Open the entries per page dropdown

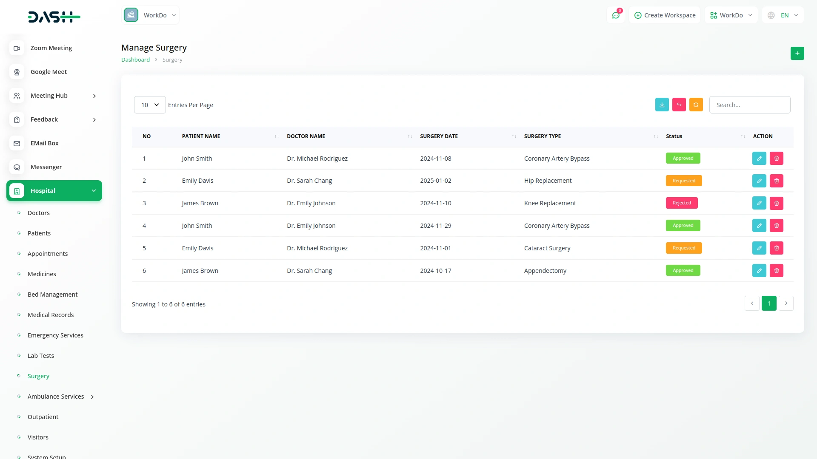pyautogui.click(x=150, y=105)
